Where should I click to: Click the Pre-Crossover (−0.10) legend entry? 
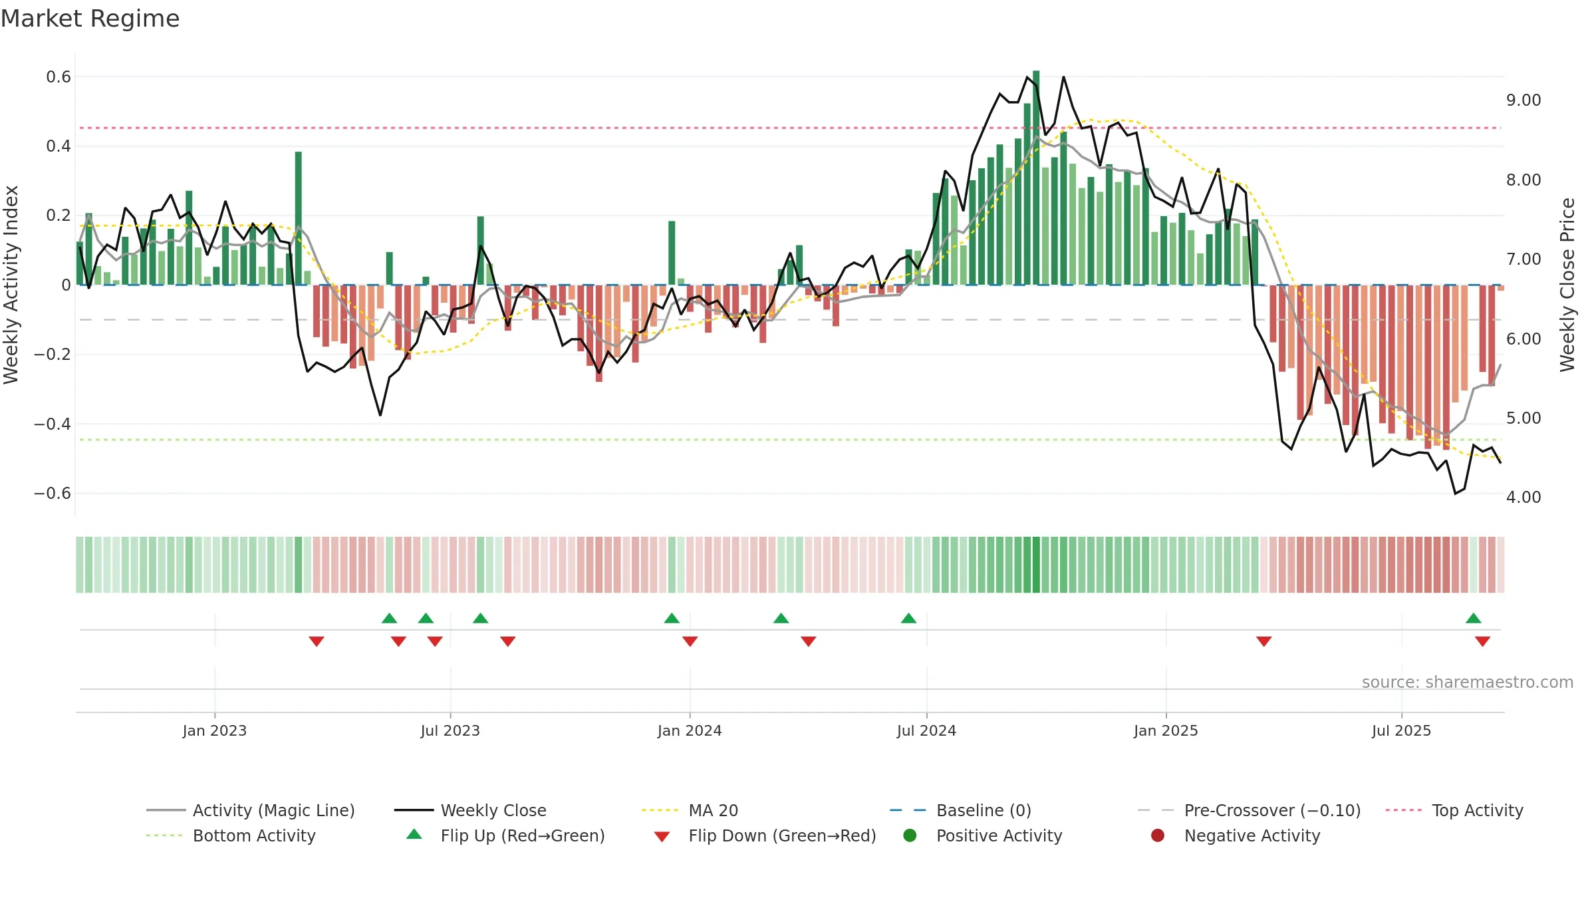coord(1249,810)
